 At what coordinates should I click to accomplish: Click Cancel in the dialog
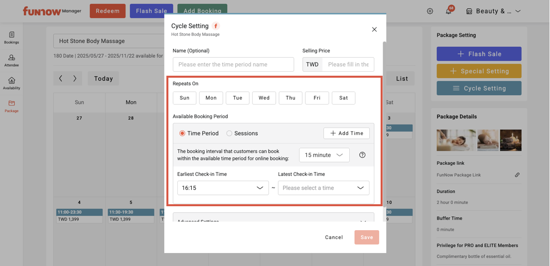point(334,237)
